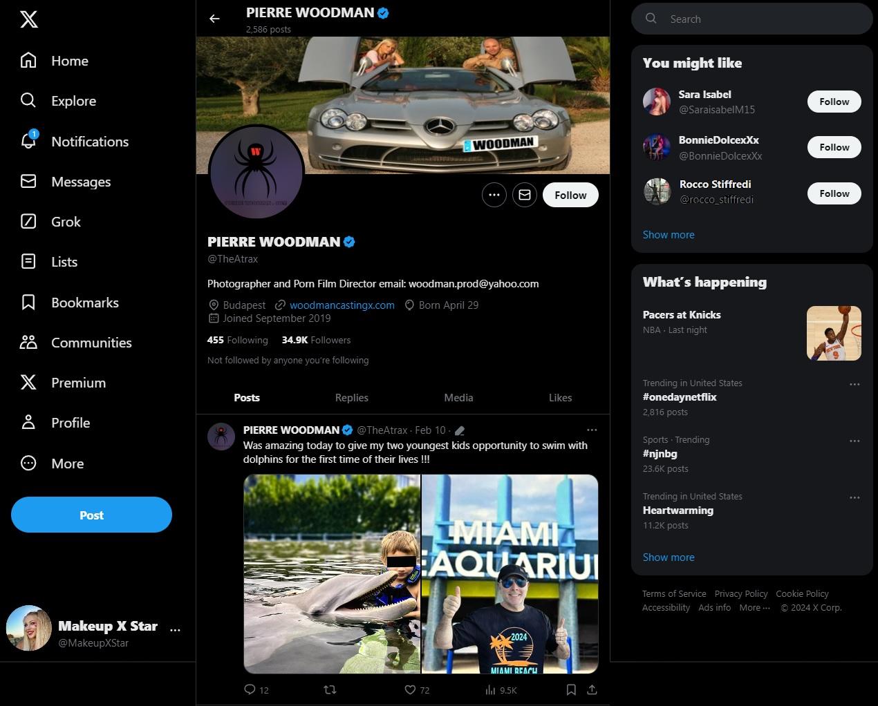Screen dimensions: 878x706
Task: Open the woodmancastingx.com link
Action: (x=342, y=305)
